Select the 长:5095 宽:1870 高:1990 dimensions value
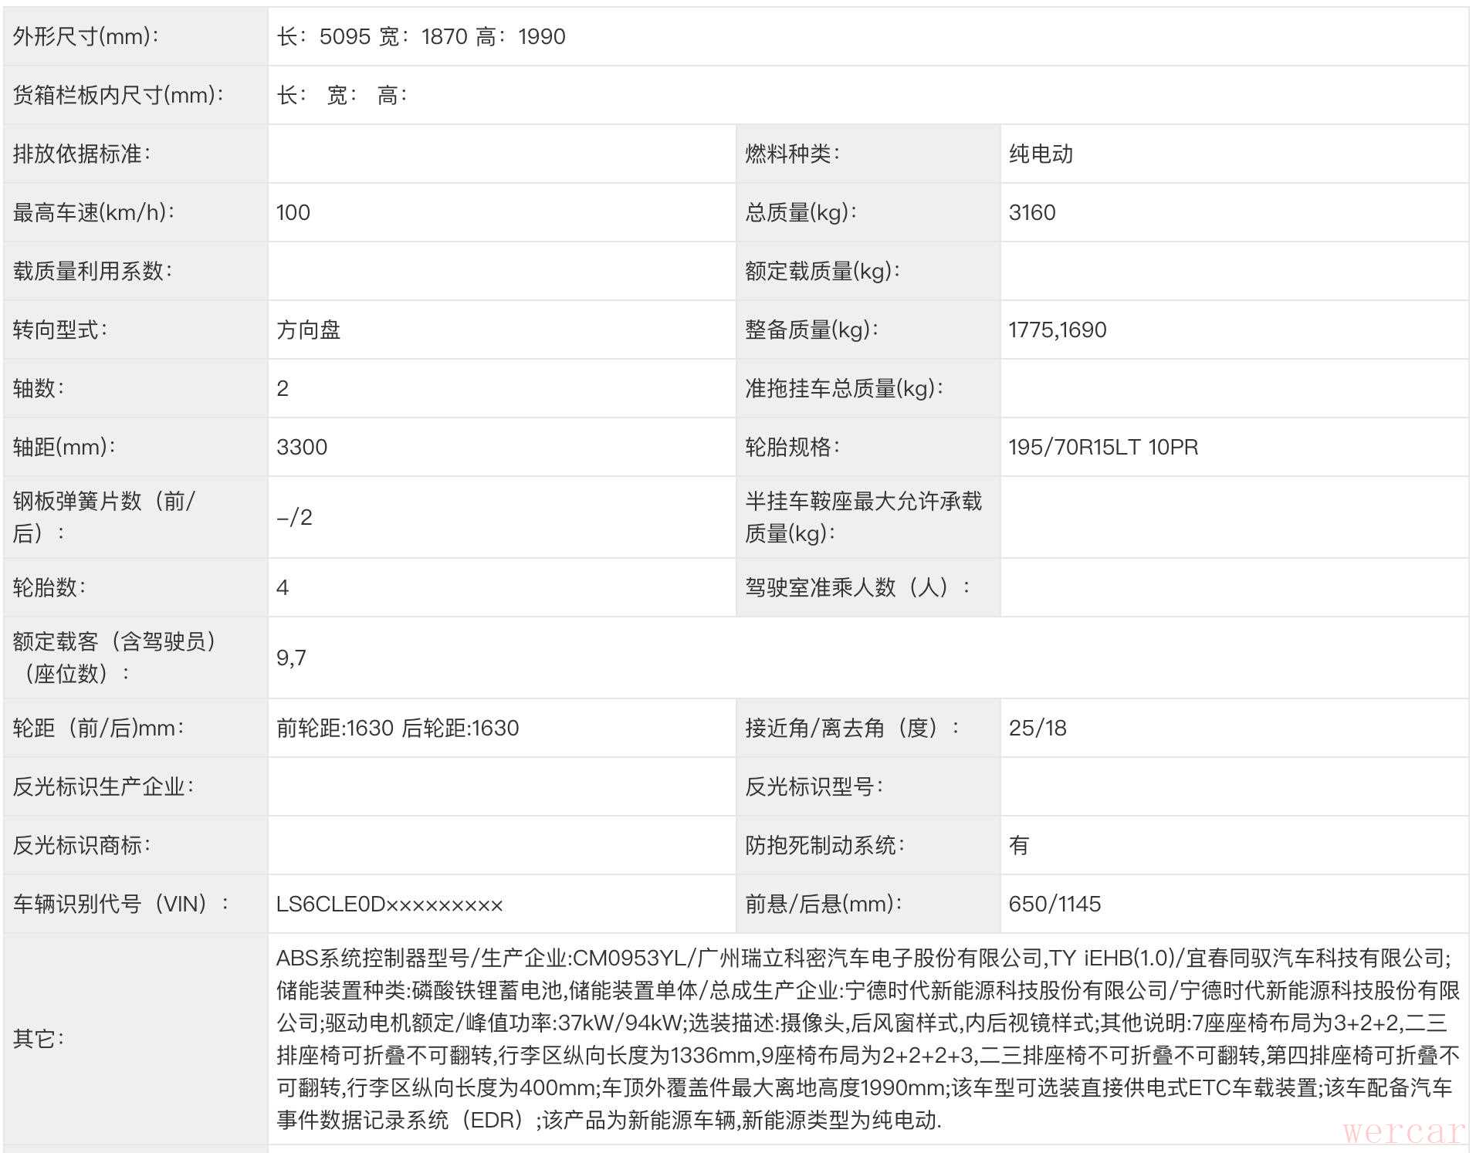 tap(421, 37)
